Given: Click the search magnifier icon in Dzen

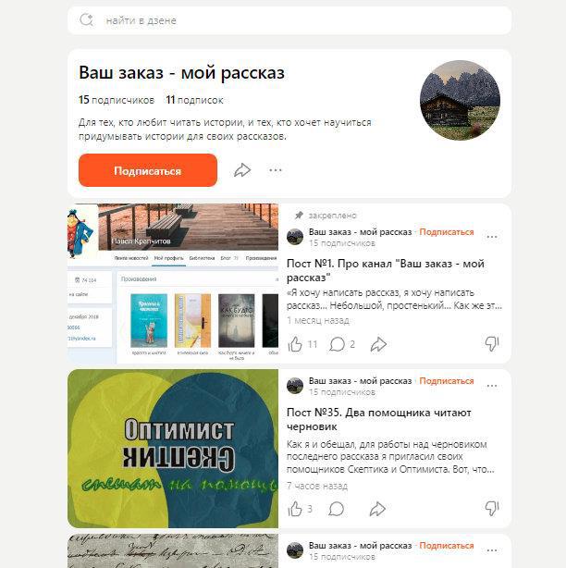Looking at the screenshot, I should point(87,20).
